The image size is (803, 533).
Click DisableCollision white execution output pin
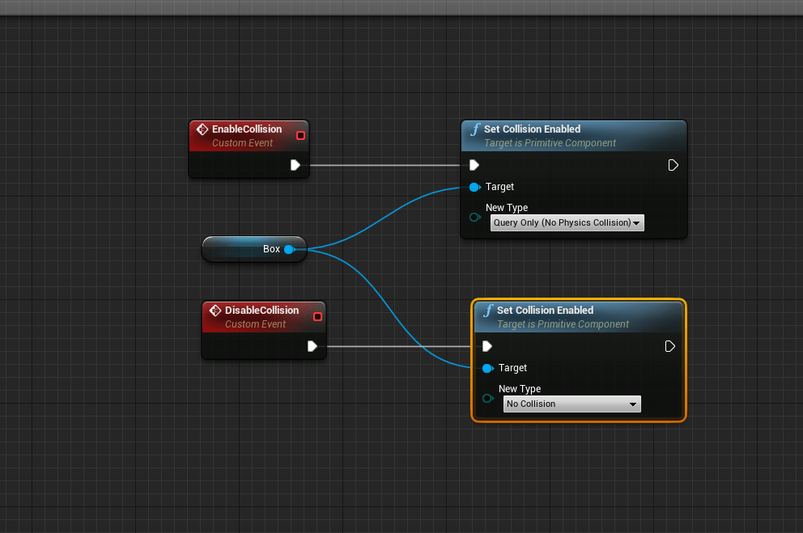point(312,346)
